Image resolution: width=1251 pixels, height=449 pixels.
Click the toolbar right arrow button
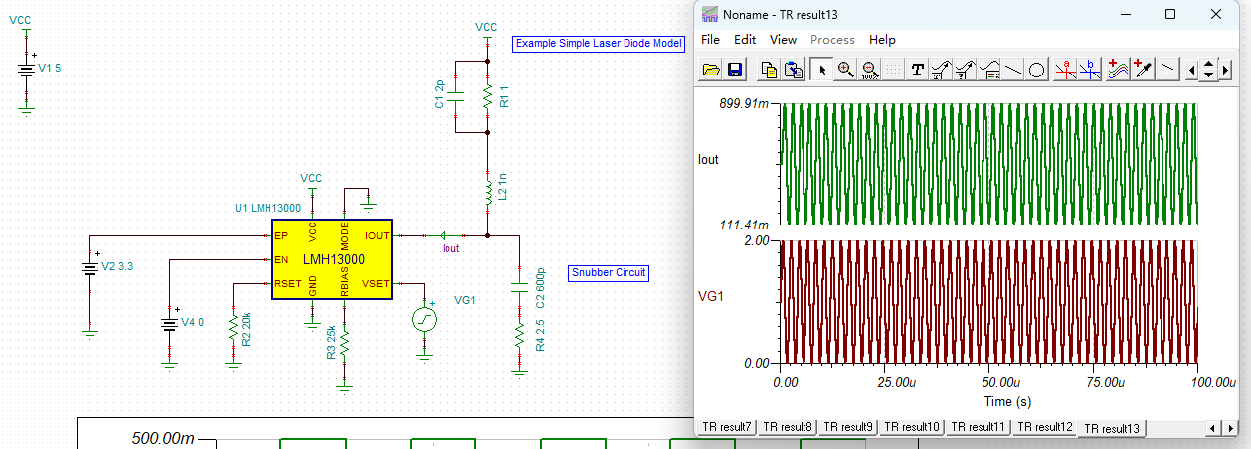pos(1224,70)
